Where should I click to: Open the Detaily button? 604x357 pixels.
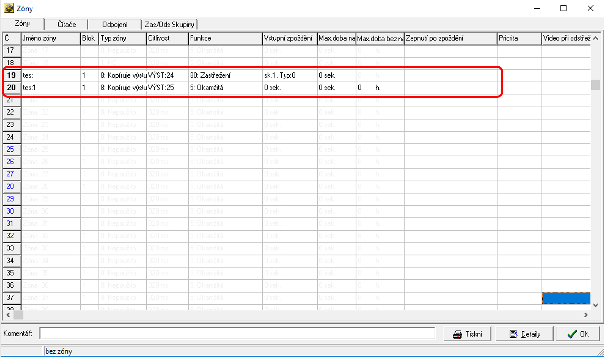tap(525, 334)
